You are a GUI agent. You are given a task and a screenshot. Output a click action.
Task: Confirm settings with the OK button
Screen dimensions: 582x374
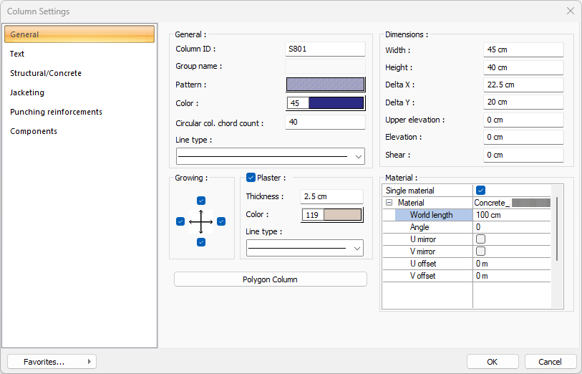492,362
